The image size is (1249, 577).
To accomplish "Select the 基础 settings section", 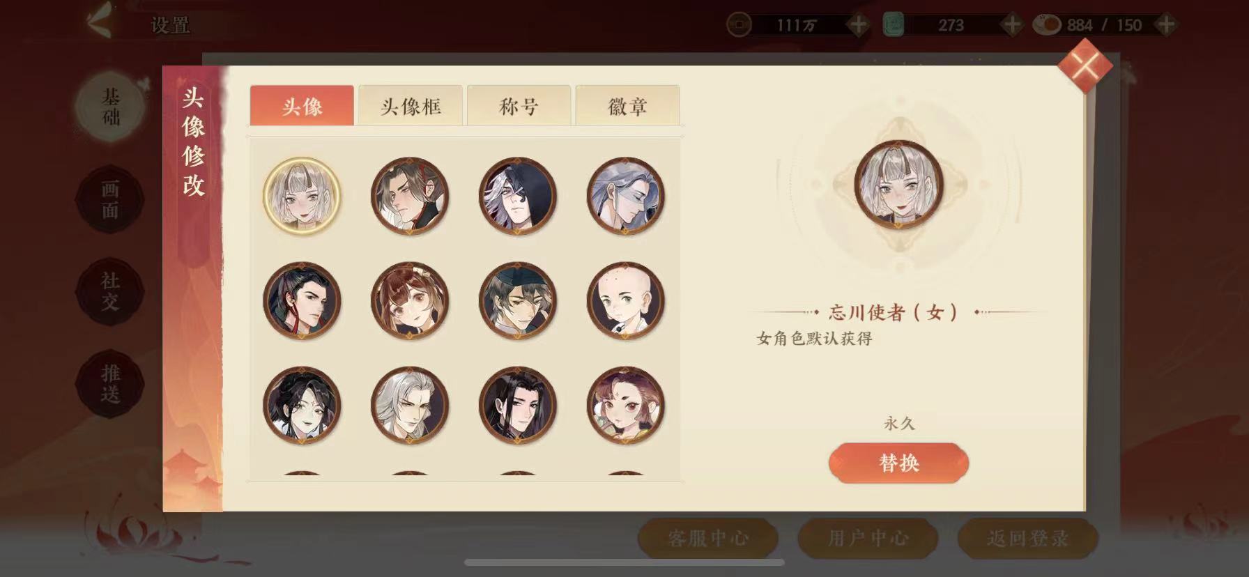I will click(110, 107).
